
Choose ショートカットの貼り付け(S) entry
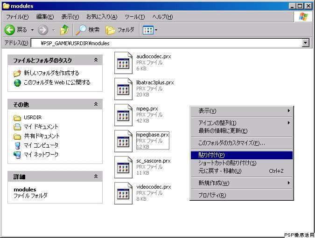coord(242,163)
